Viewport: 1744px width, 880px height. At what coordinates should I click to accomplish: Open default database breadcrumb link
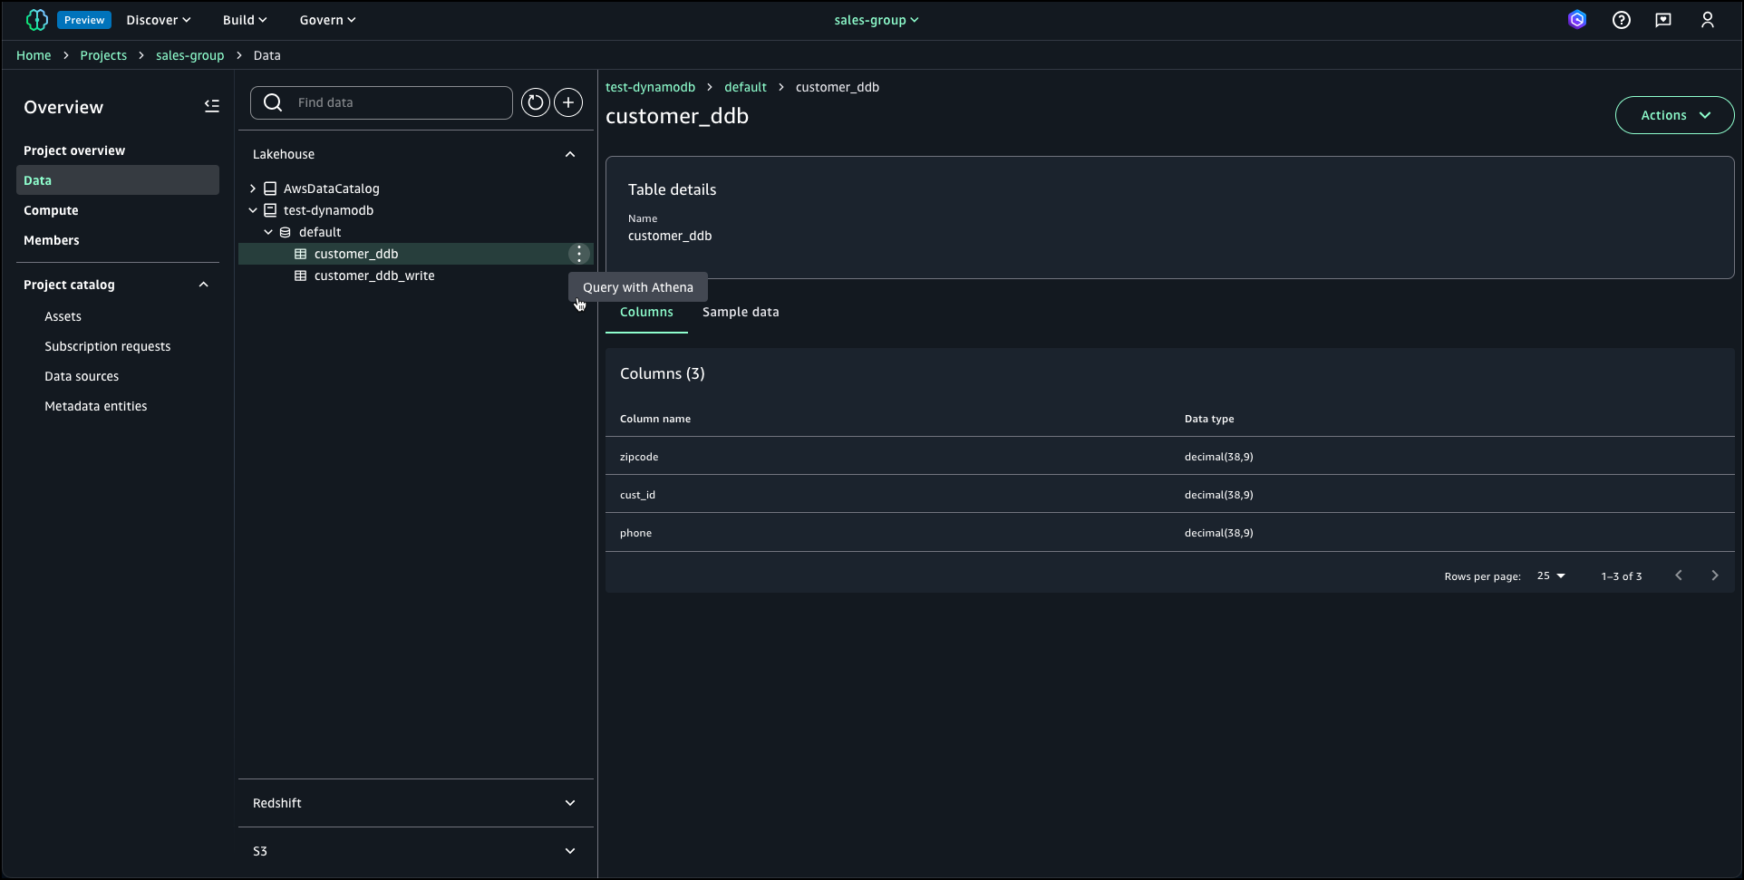click(x=745, y=87)
